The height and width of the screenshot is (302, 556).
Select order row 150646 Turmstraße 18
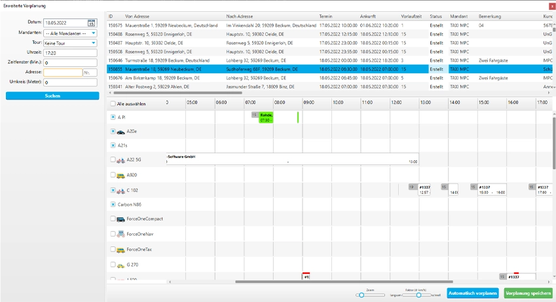point(329,60)
